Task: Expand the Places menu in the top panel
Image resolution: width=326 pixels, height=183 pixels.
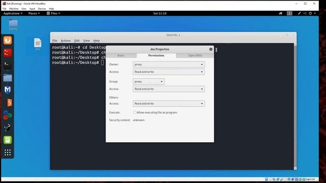Action: pyautogui.click(x=34, y=13)
